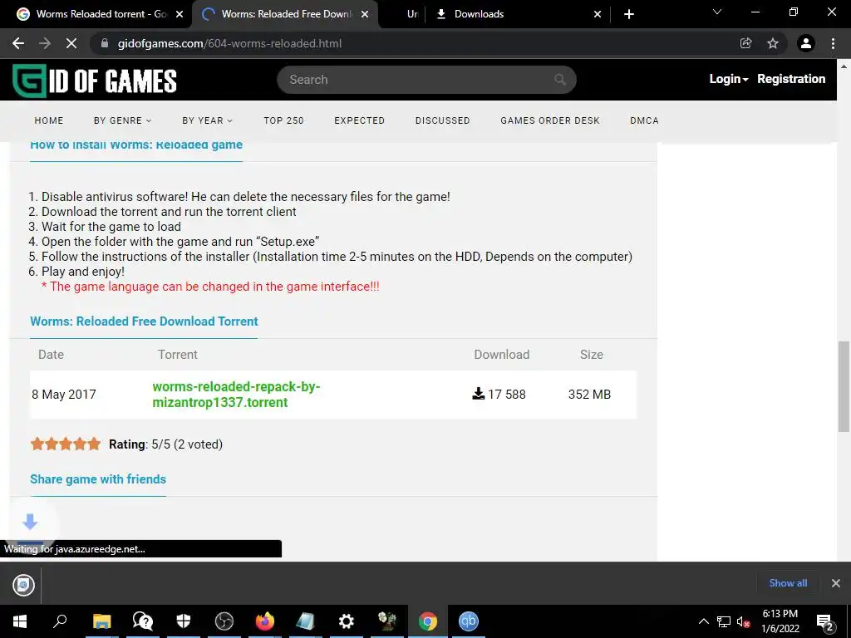
Task: Go to HOME in the site menu
Action: [x=49, y=120]
